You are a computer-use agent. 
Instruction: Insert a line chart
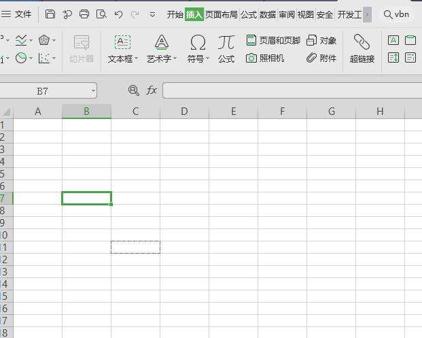pyautogui.click(x=20, y=40)
